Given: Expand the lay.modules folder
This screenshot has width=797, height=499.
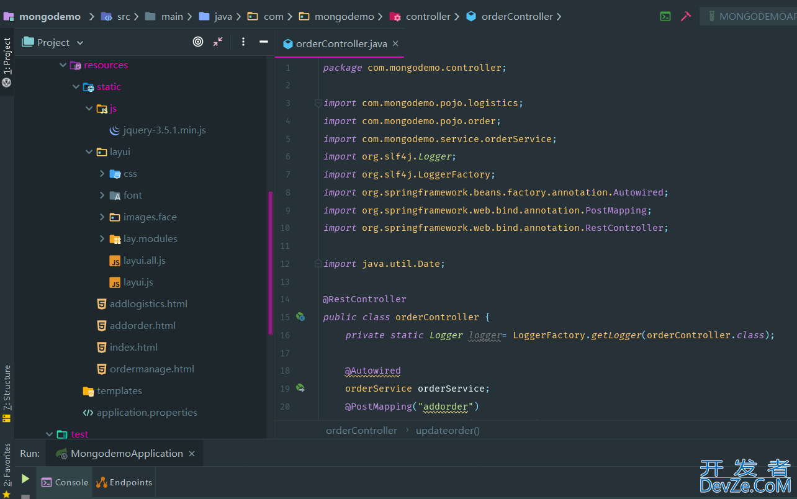Looking at the screenshot, I should (102, 239).
